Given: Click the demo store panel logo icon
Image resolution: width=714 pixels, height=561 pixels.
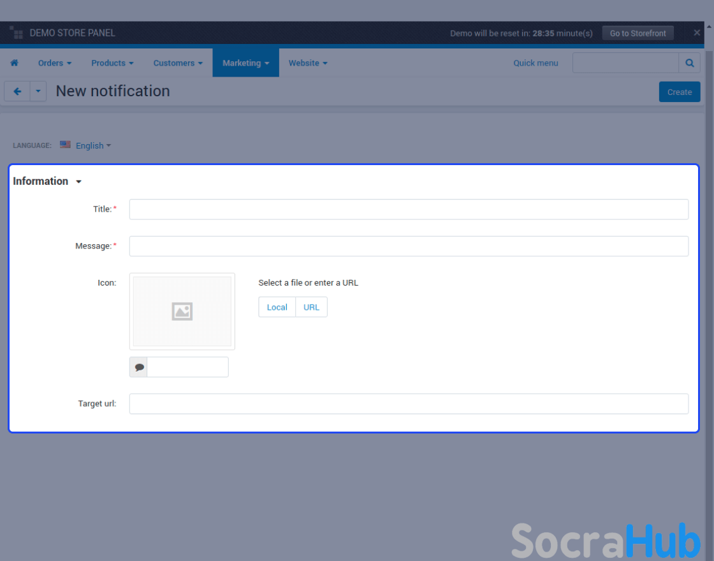Looking at the screenshot, I should [x=16, y=33].
